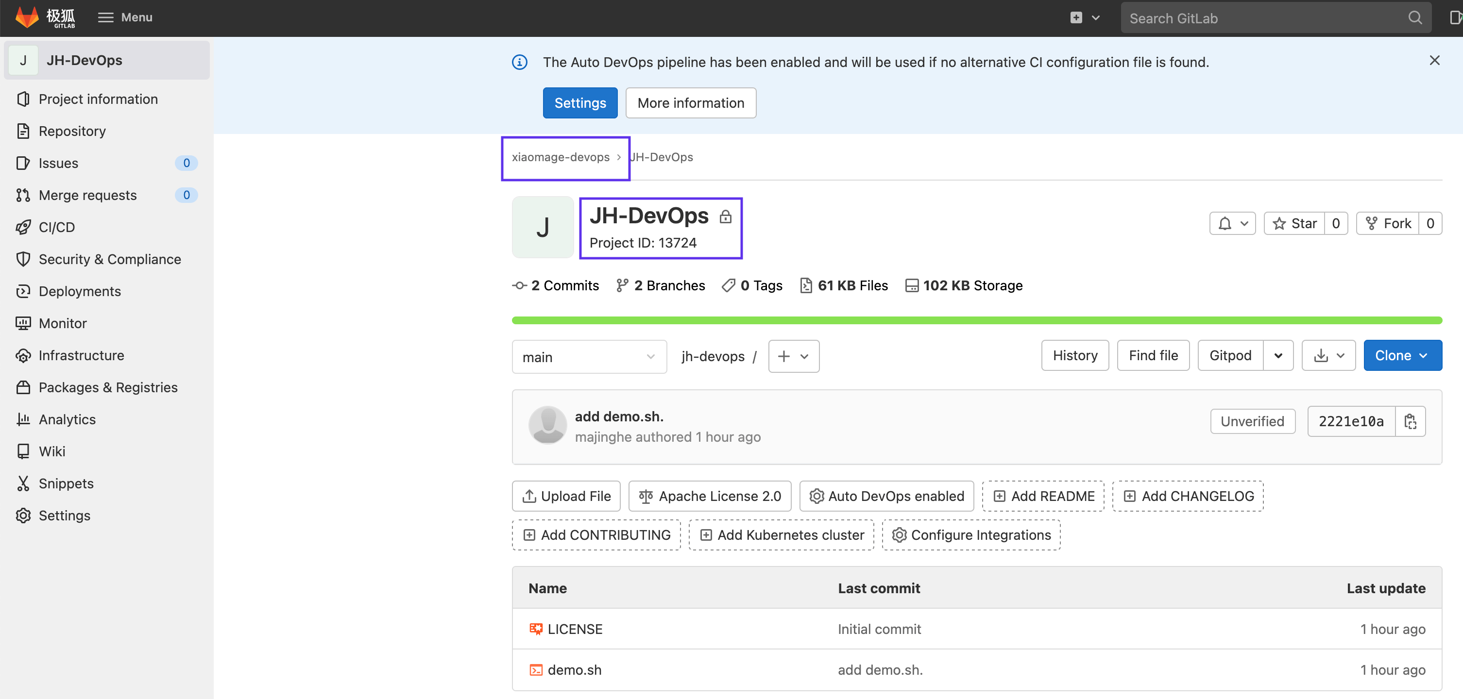The height and width of the screenshot is (699, 1463).
Task: Click 102 KB Storage stat
Action: pos(963,285)
